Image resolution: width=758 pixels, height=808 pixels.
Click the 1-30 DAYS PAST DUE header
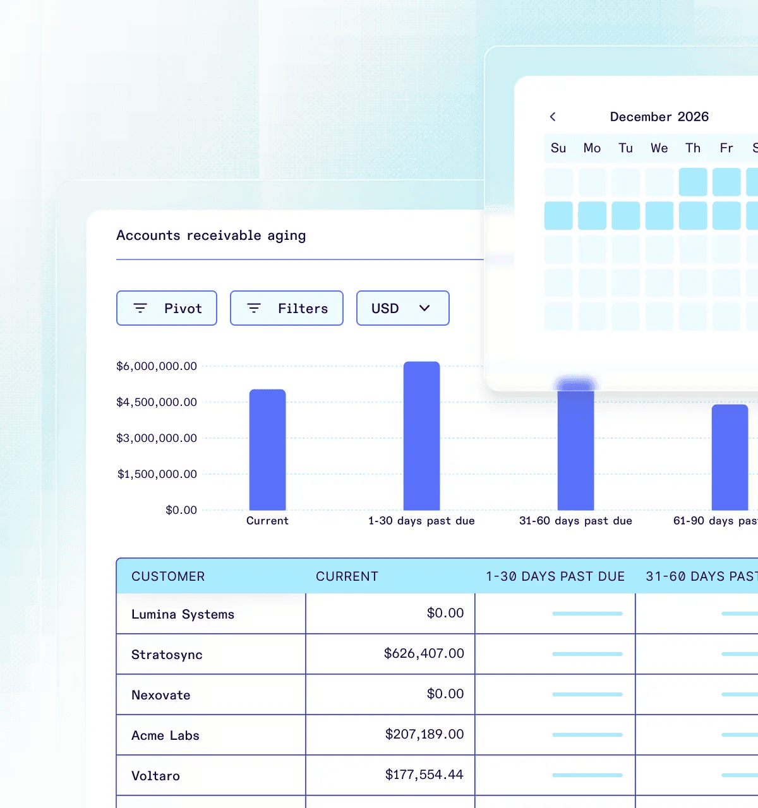pyautogui.click(x=555, y=576)
